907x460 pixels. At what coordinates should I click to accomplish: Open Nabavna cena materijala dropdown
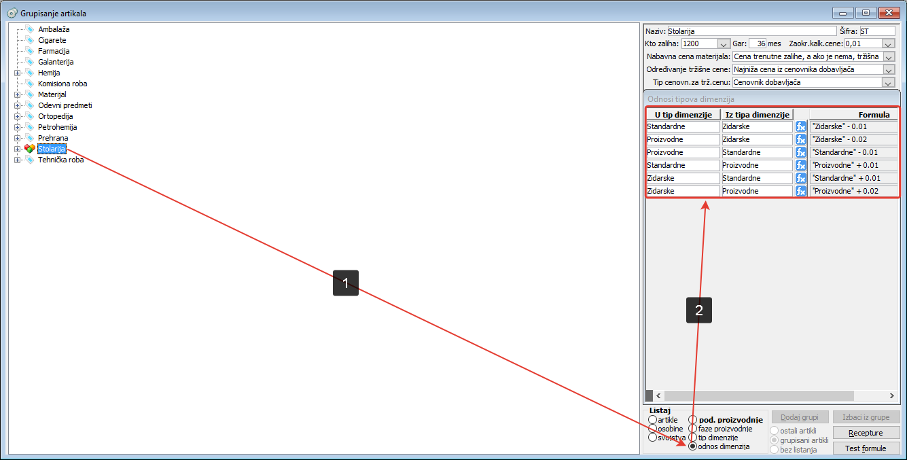point(889,56)
